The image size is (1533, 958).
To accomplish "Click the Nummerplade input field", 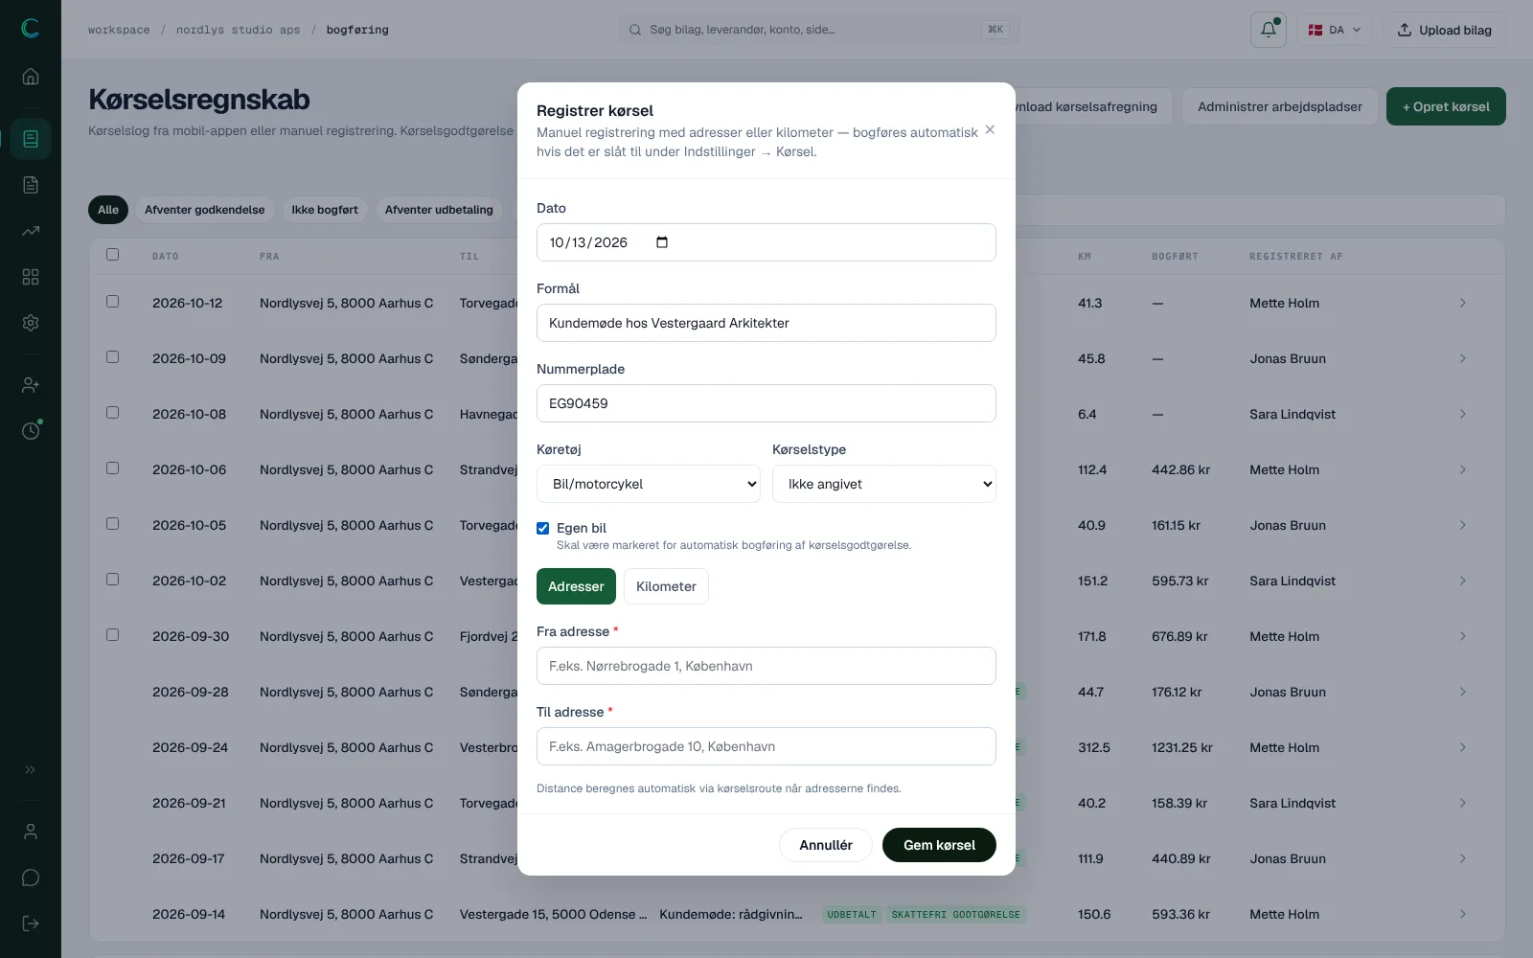I will click(x=766, y=403).
